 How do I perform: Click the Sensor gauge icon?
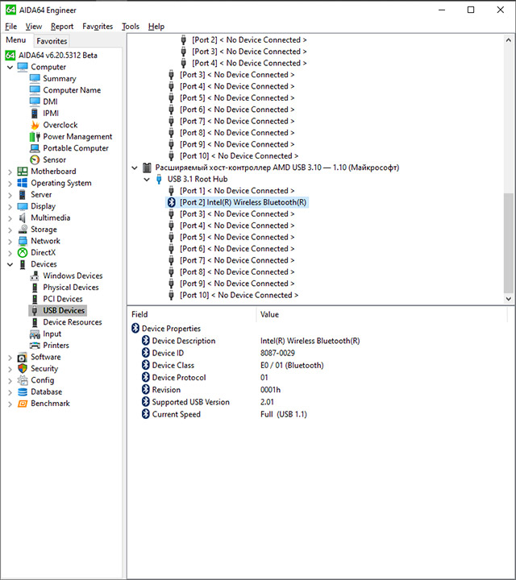35,159
